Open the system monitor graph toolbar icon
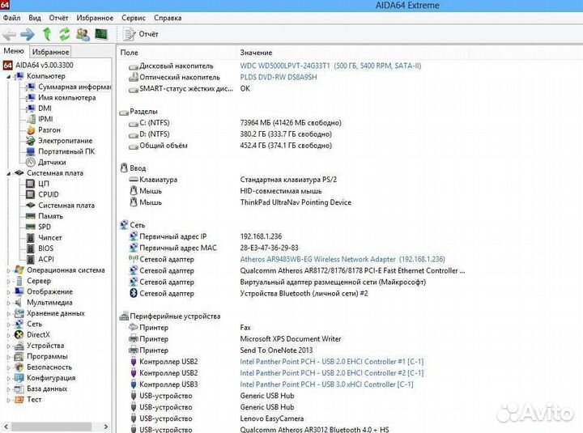The width and height of the screenshot is (583, 433). 100,34
